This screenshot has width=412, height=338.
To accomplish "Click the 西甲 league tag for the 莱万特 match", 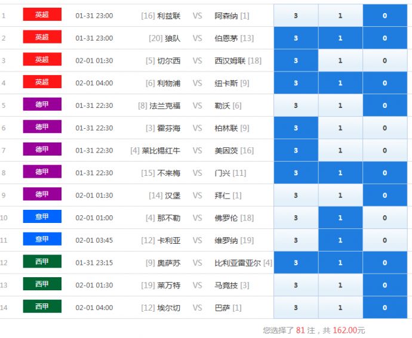I will click(x=42, y=284).
